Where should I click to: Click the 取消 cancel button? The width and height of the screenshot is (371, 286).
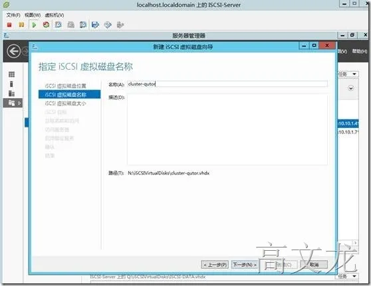click(314, 265)
